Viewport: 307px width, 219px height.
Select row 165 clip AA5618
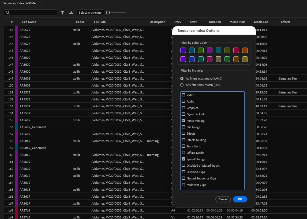point(25,190)
